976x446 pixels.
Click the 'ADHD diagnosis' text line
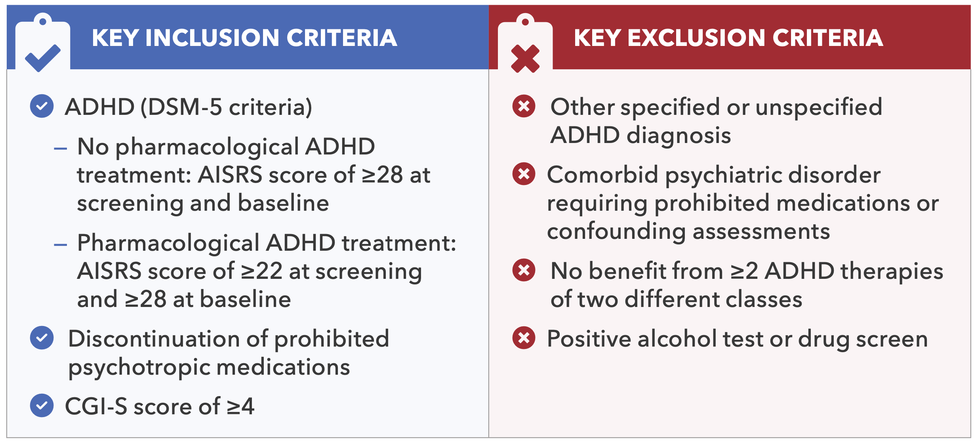pyautogui.click(x=640, y=135)
